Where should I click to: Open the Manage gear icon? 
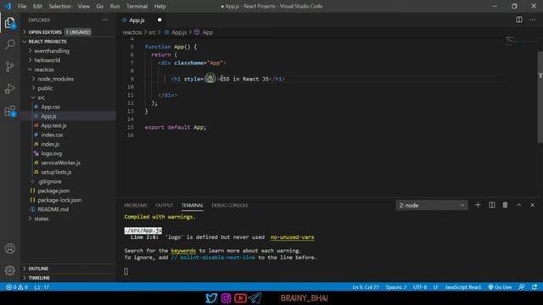coord(10,270)
